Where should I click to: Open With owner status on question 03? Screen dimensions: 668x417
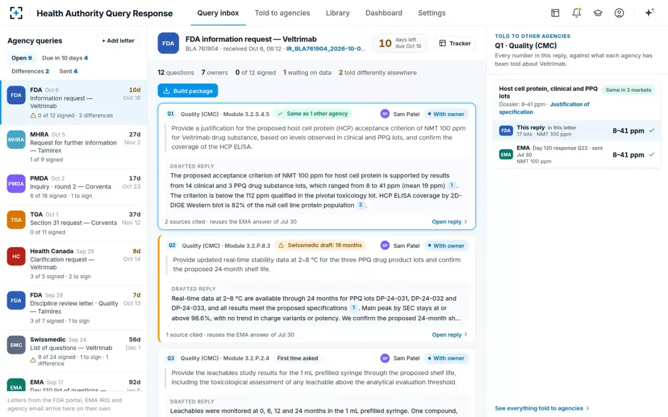coord(445,358)
